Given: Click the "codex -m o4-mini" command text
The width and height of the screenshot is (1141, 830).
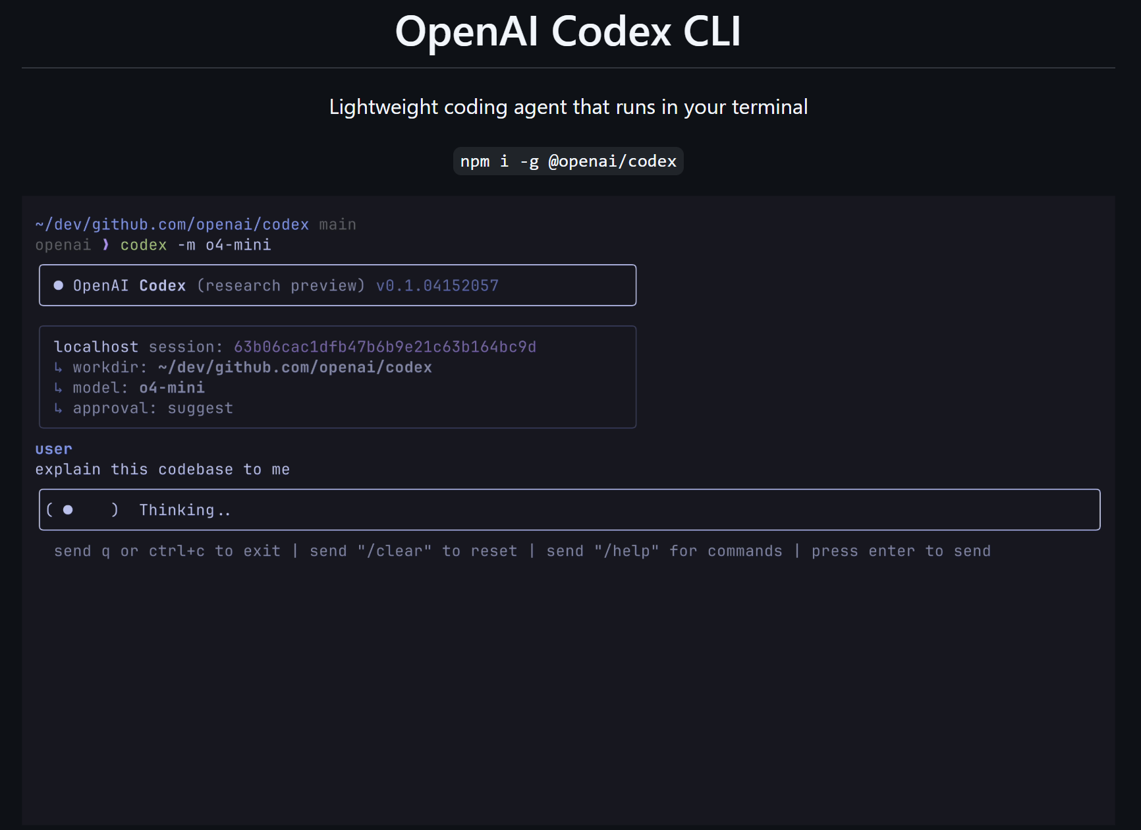Looking at the screenshot, I should coord(196,245).
